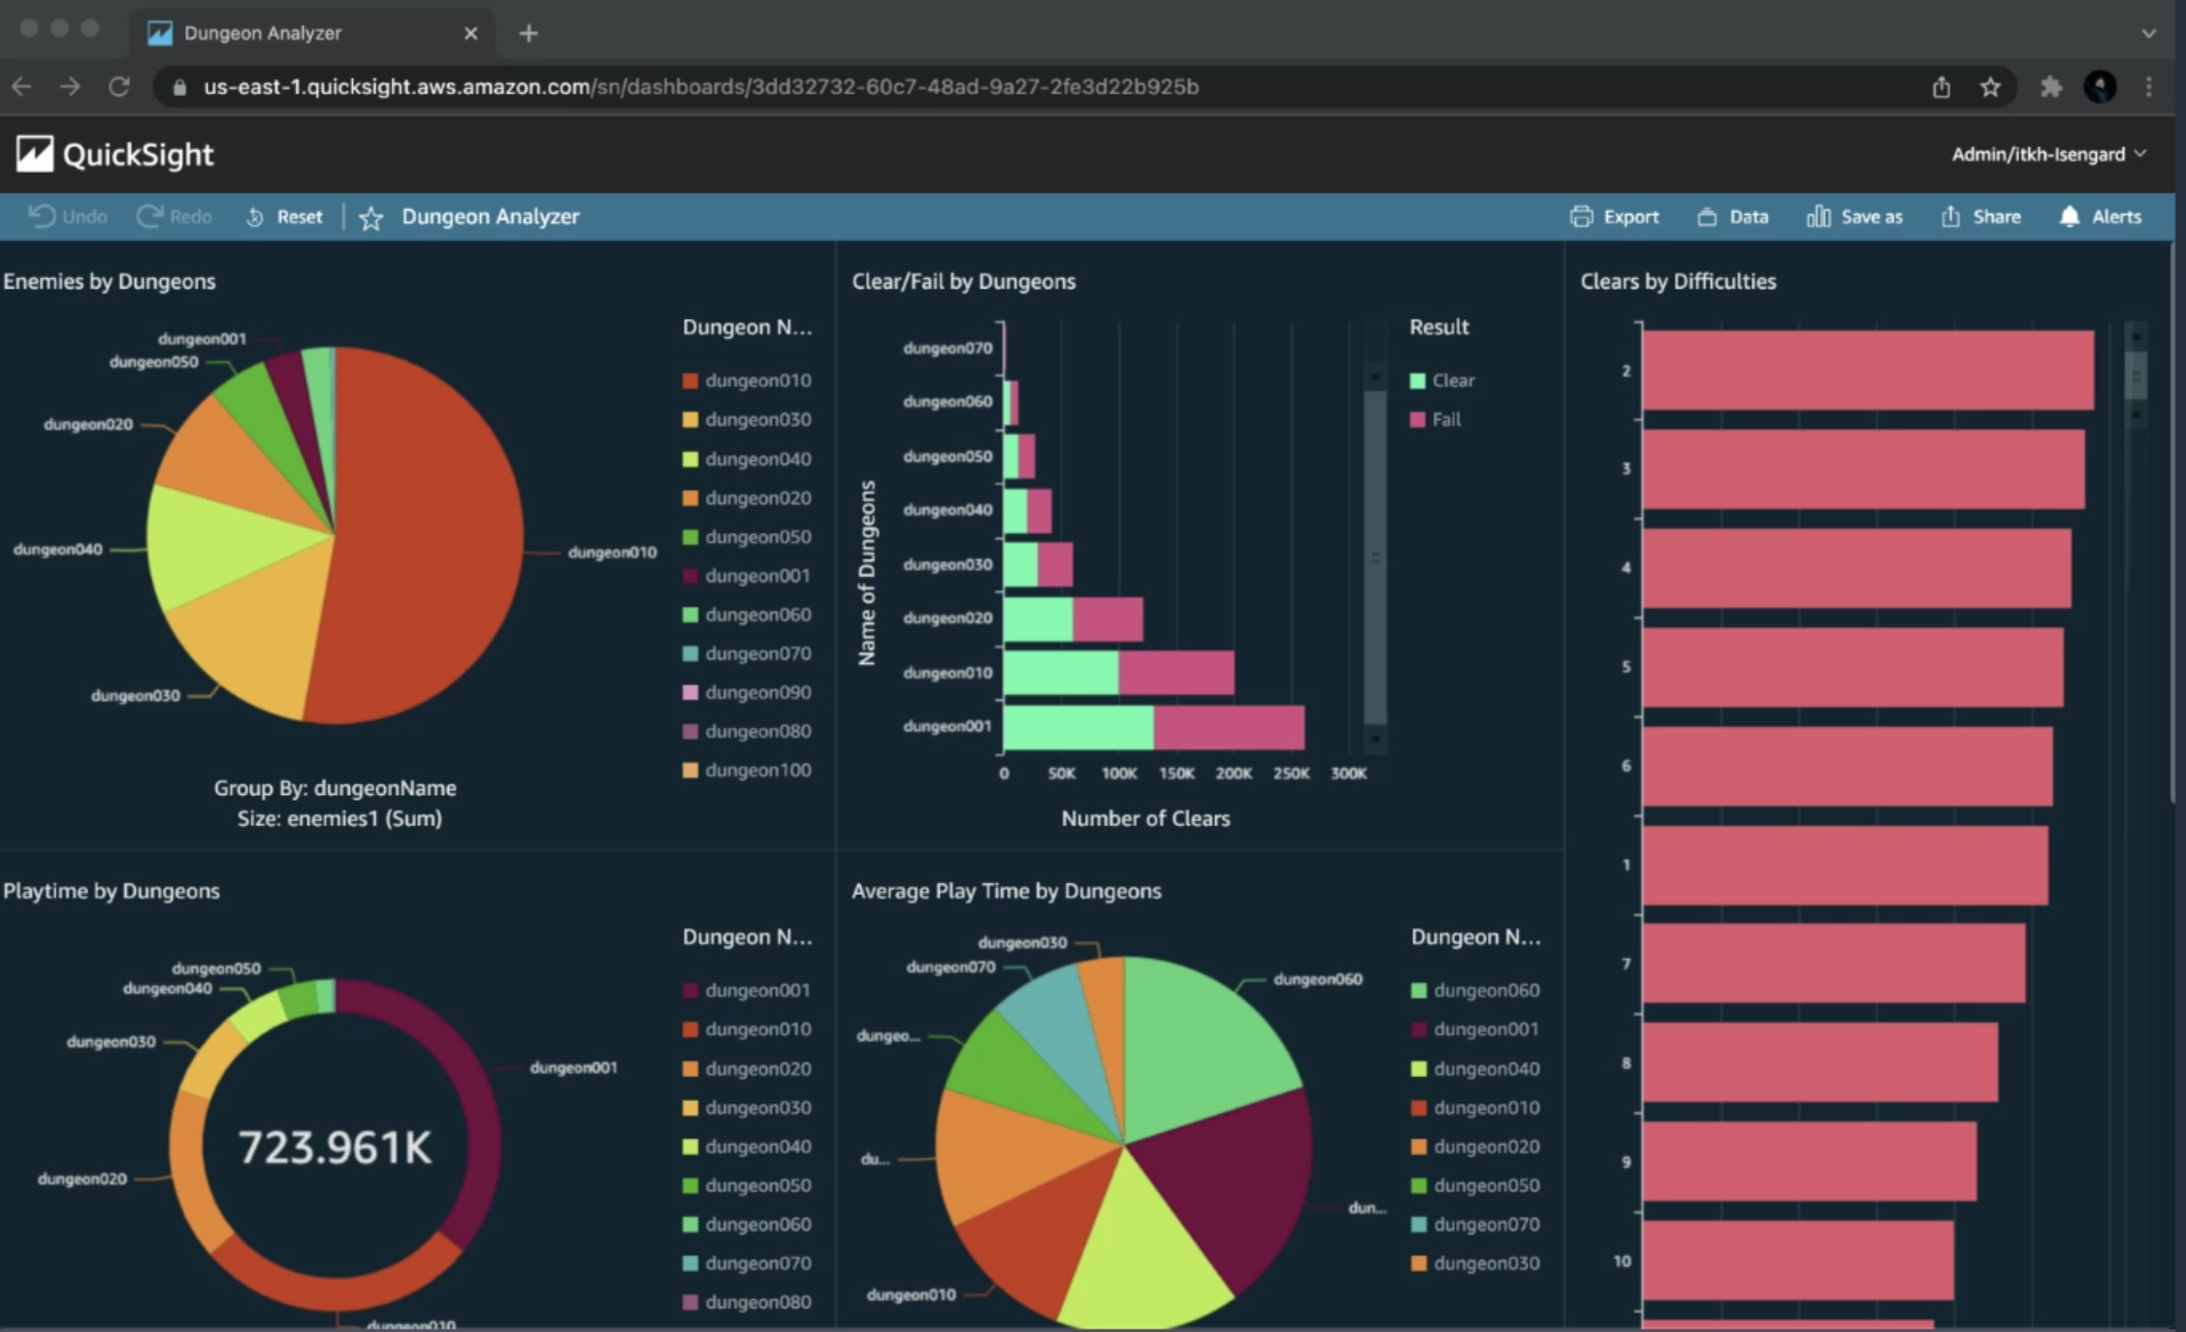
Task: Click the Save as chart icon
Action: (x=1817, y=216)
